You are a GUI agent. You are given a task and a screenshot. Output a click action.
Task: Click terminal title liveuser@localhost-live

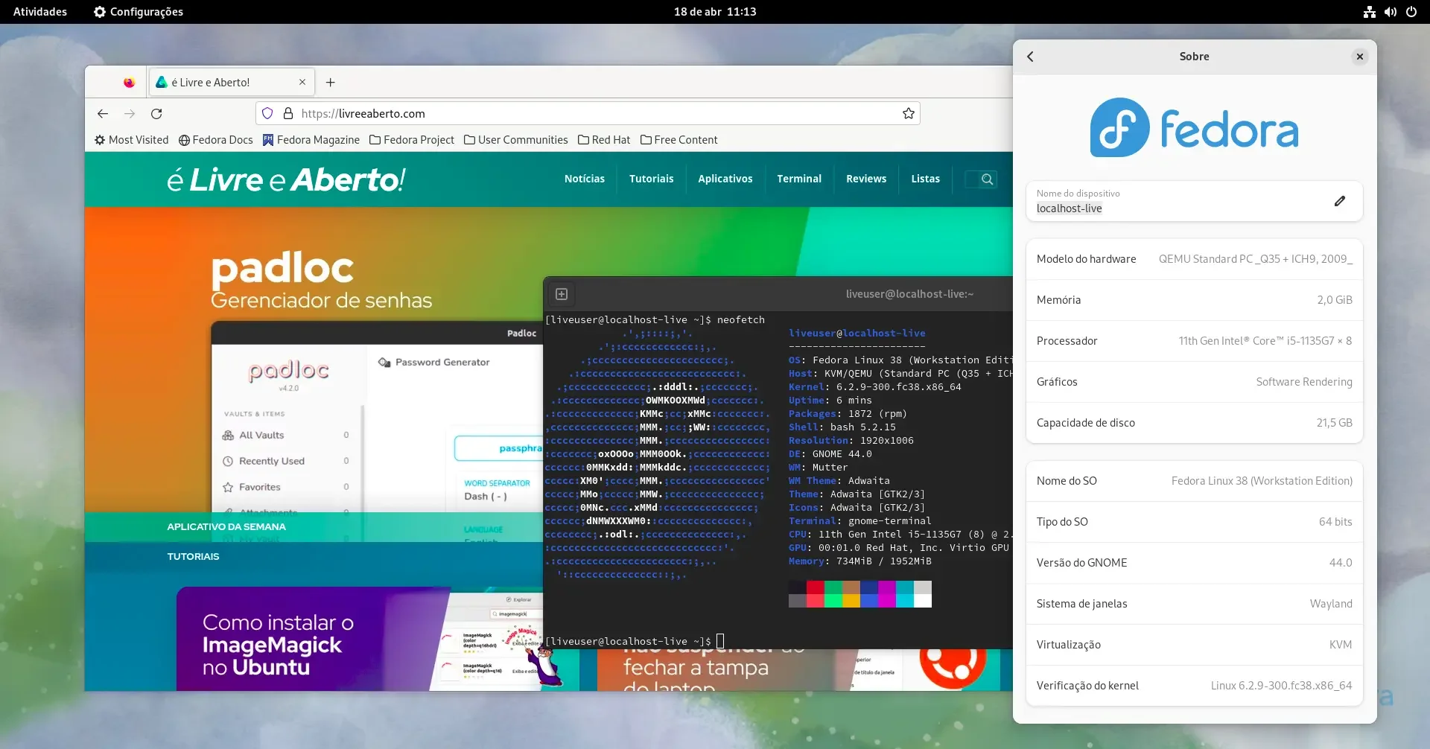point(909,294)
